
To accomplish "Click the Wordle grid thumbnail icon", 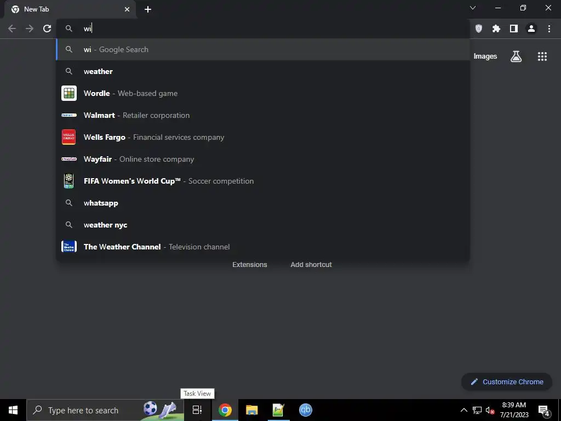I will click(68, 93).
